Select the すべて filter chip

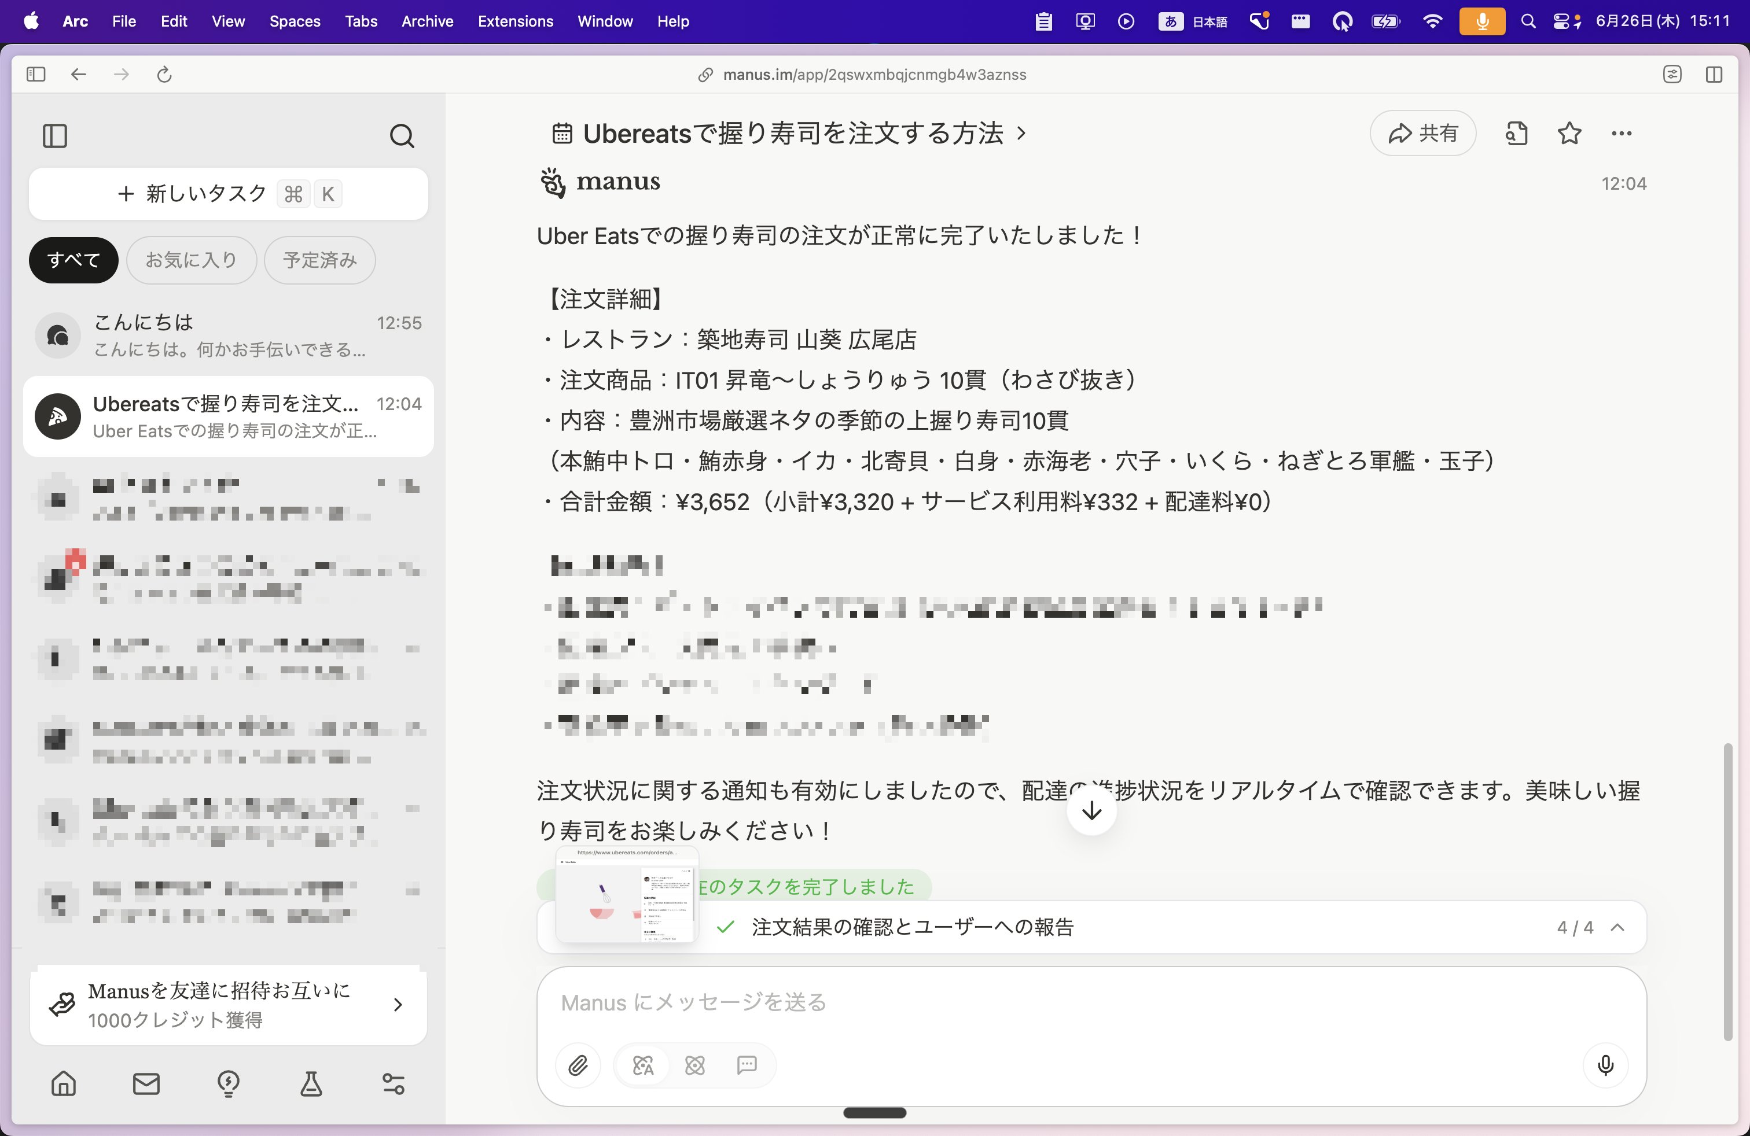(73, 260)
